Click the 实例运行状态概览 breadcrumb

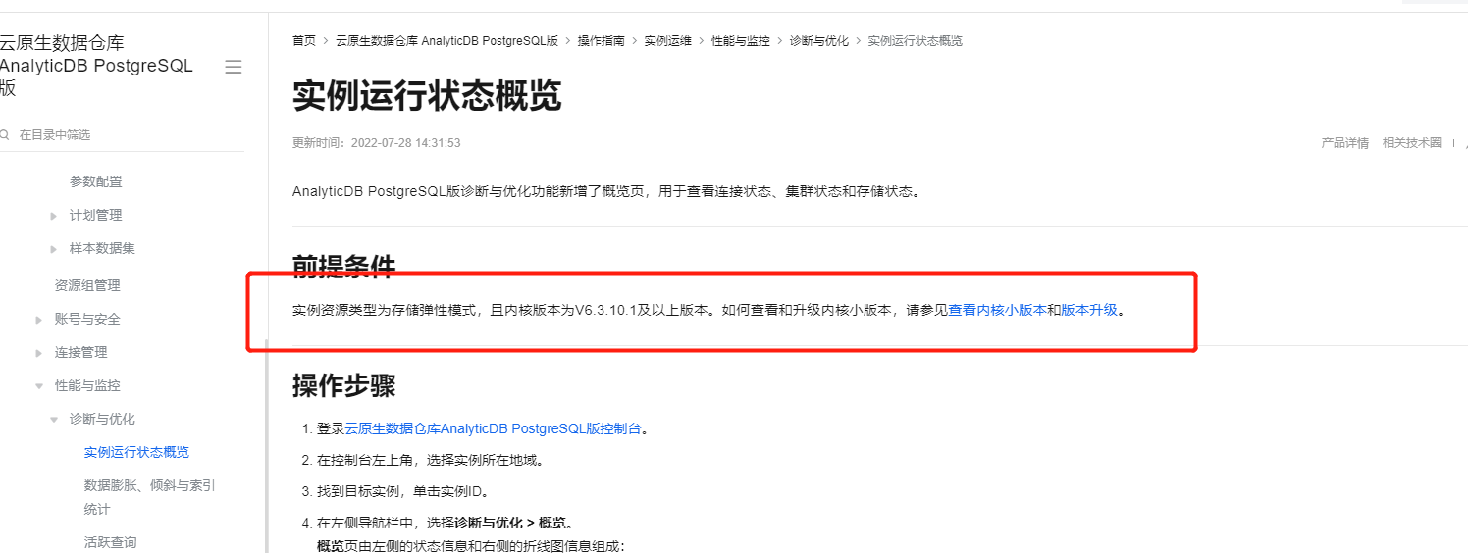point(916,41)
